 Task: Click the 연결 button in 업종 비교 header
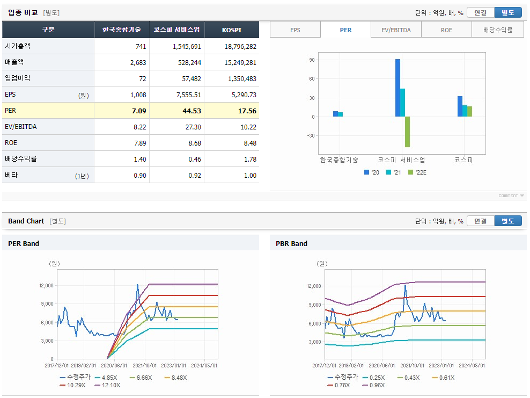(481, 12)
